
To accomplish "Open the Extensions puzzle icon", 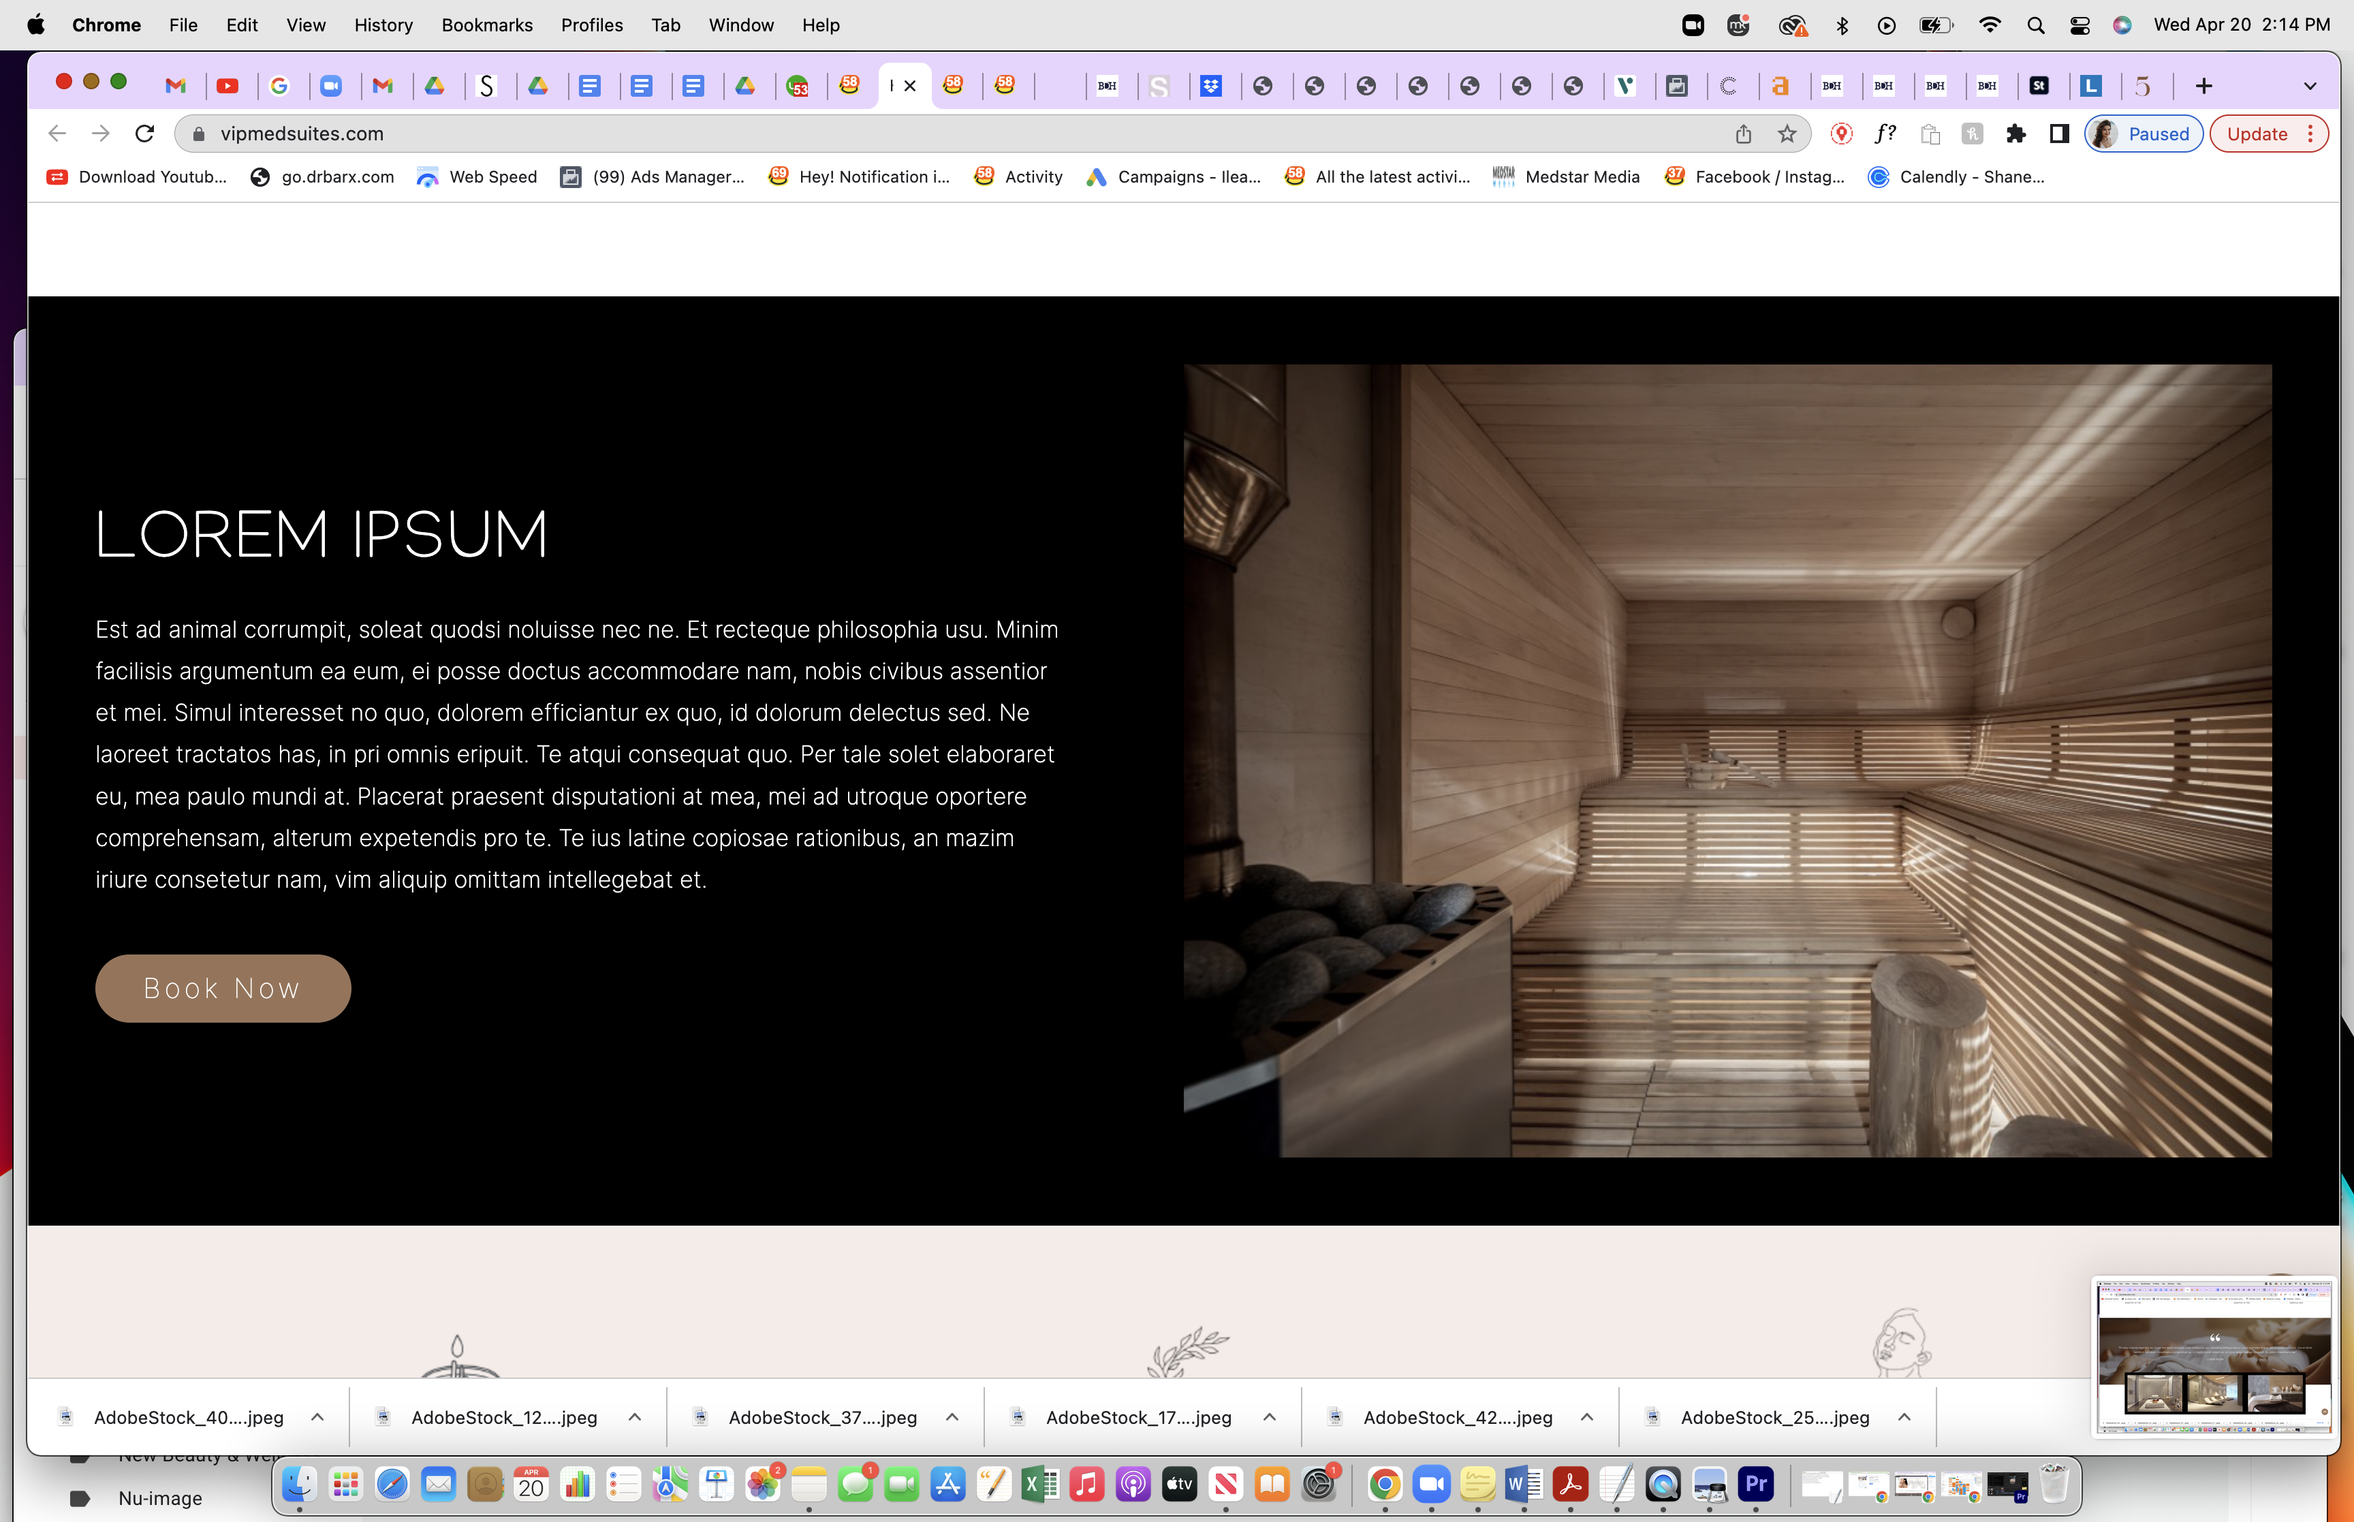I will coord(2015,134).
